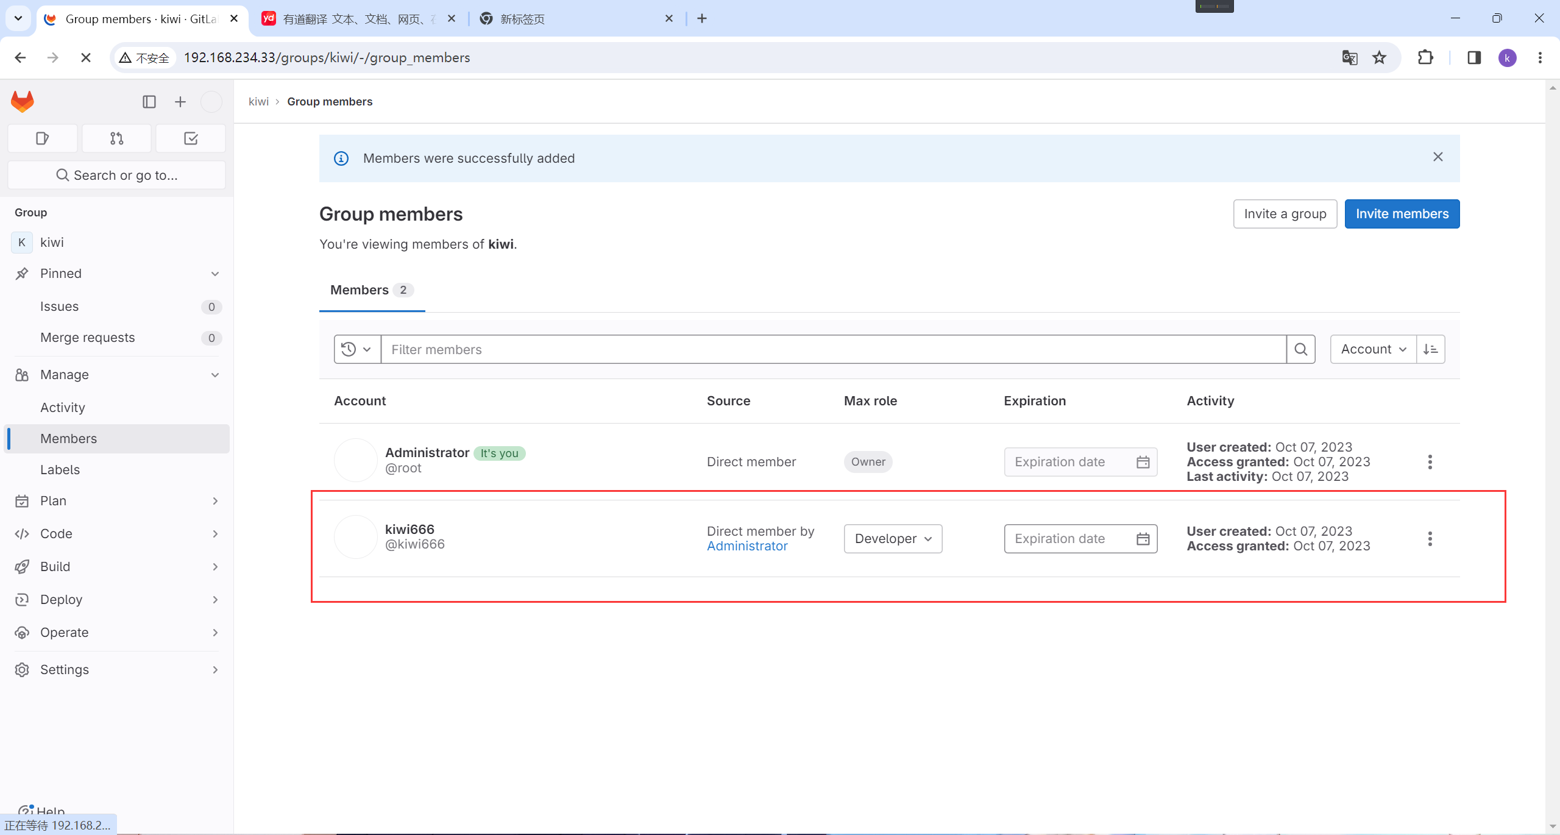Open recent searches history dropdown

[x=356, y=349]
